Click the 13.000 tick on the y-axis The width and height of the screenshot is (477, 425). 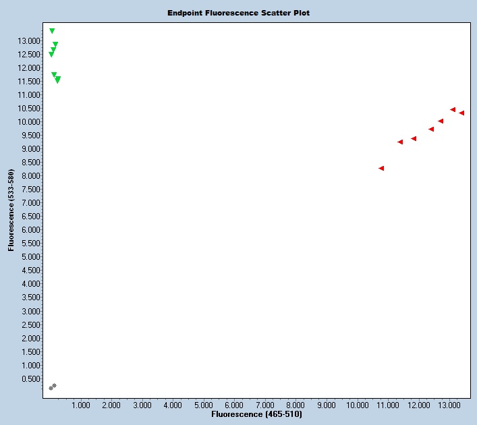[x=30, y=40]
